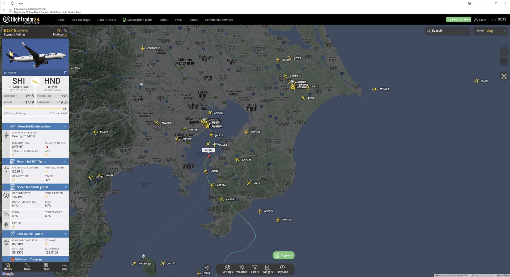The height and width of the screenshot is (277, 510).
Task: Toggle fullscreen map mode
Action: click(x=504, y=76)
